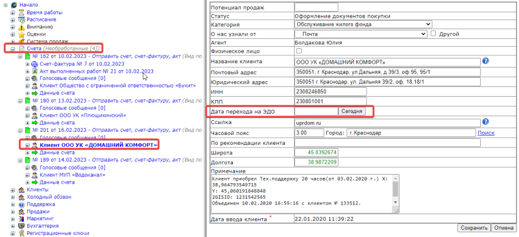Click the icon beside Продажи
Viewport: 519px width, 237px height.
(21, 212)
